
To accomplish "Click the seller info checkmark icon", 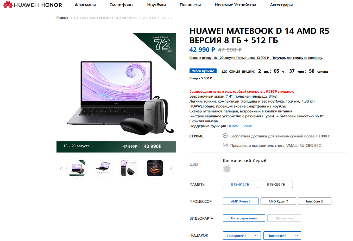I will pos(225,145).
